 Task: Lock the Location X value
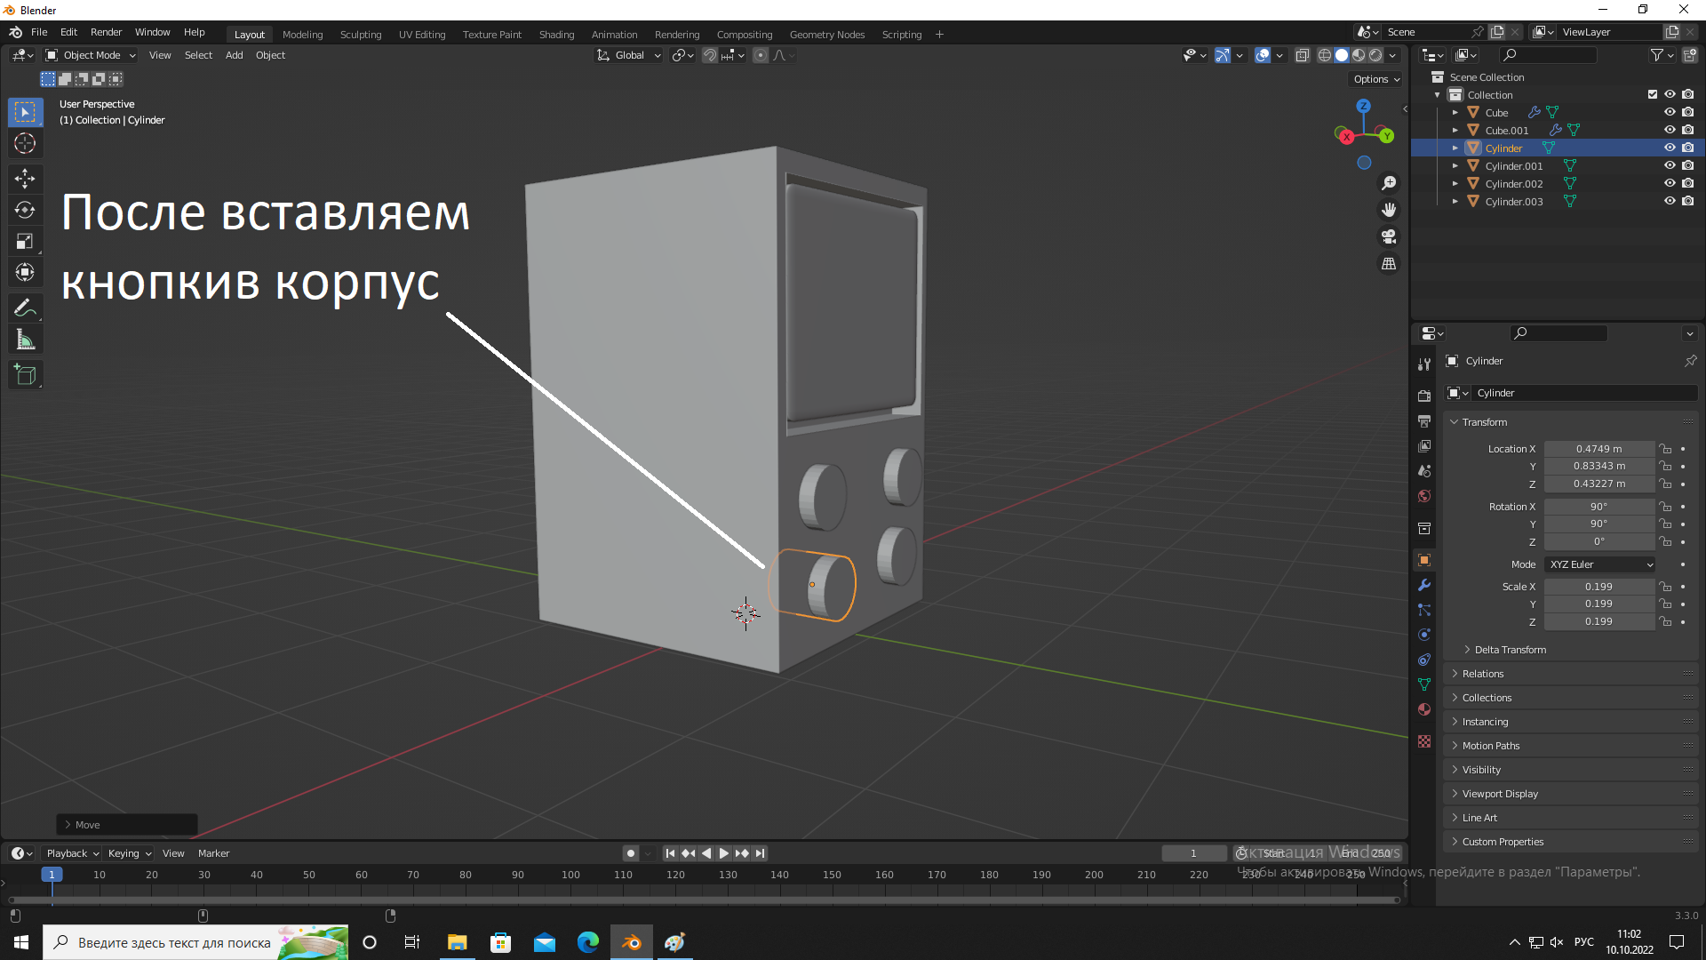(x=1666, y=449)
